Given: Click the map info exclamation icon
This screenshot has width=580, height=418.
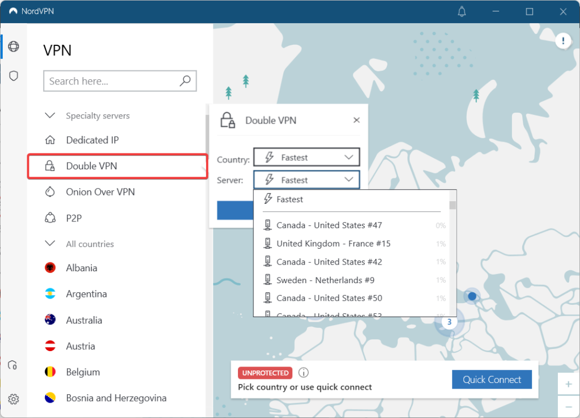Looking at the screenshot, I should point(563,40).
